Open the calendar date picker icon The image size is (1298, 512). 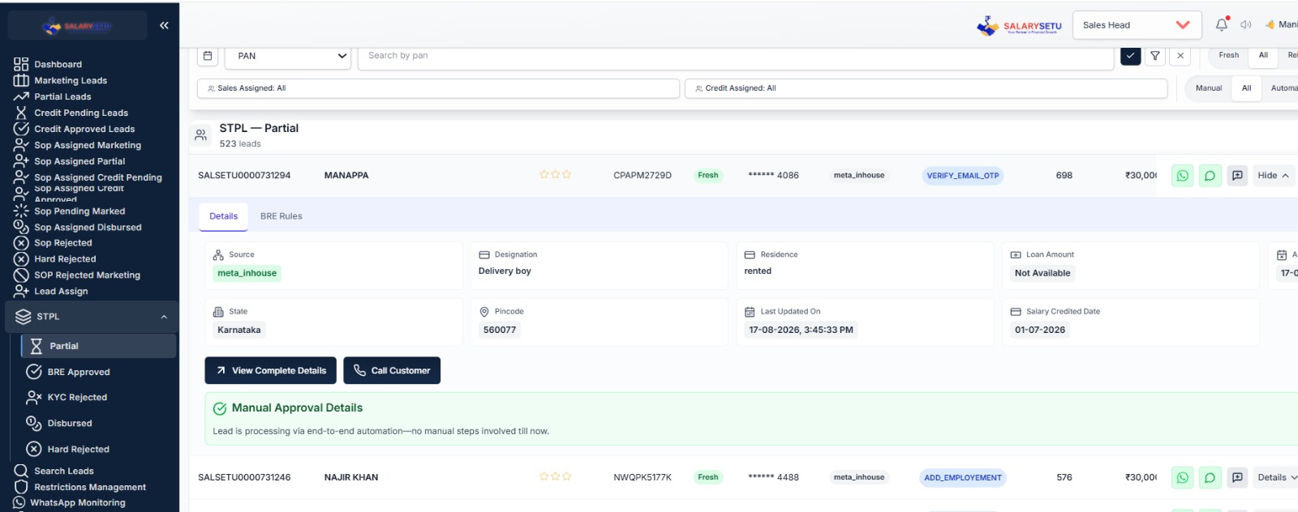208,56
